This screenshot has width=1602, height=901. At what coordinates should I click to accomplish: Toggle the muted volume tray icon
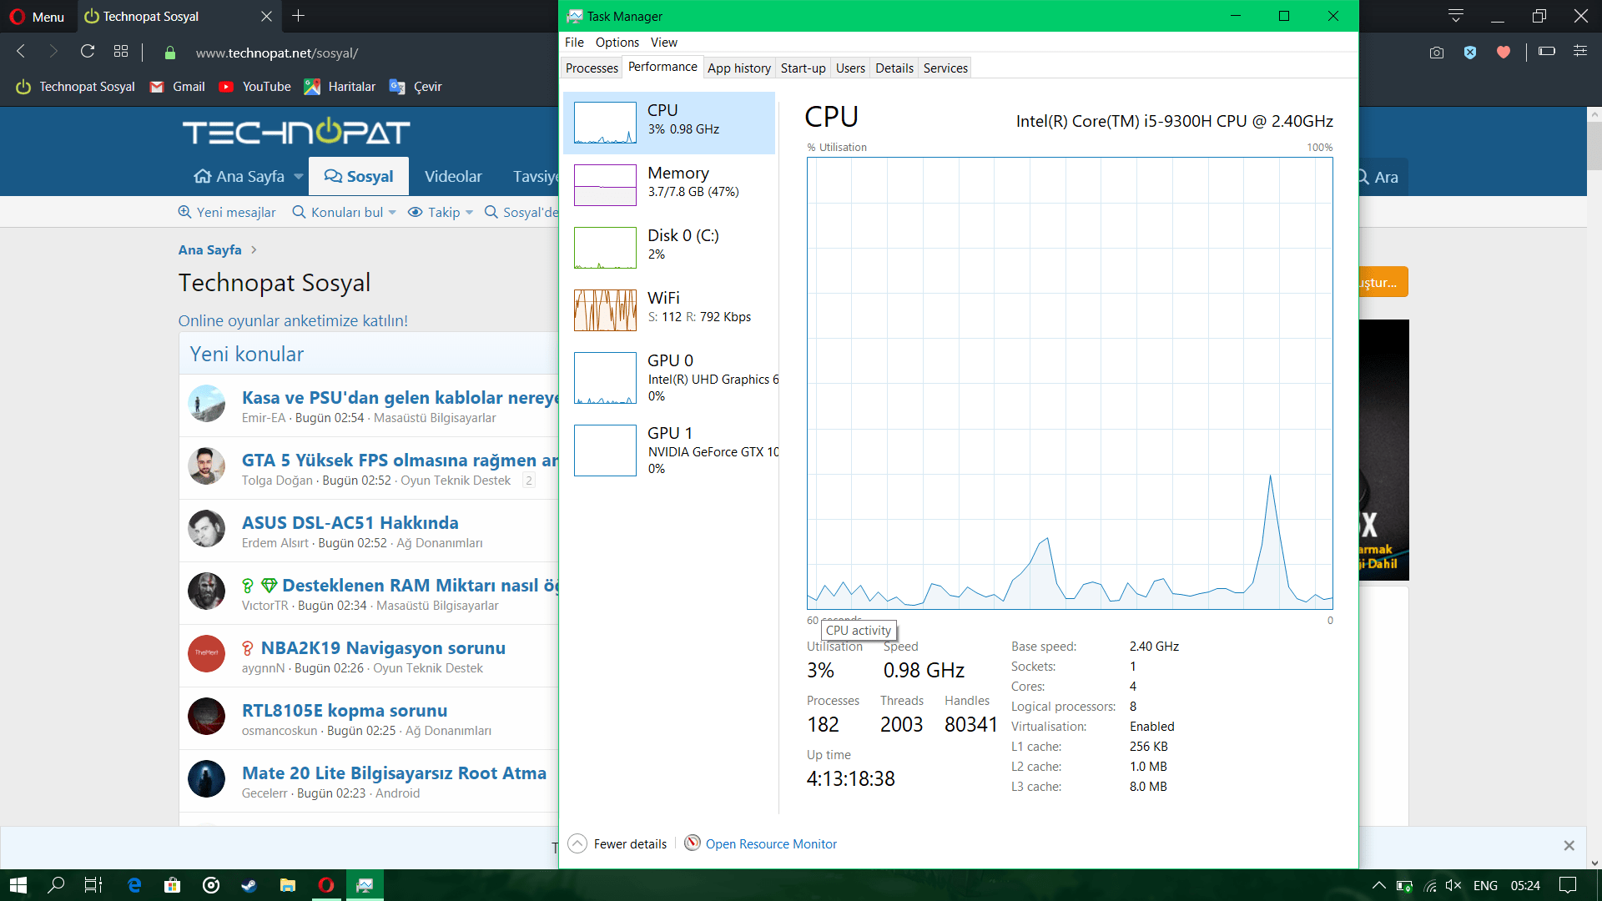(1453, 885)
